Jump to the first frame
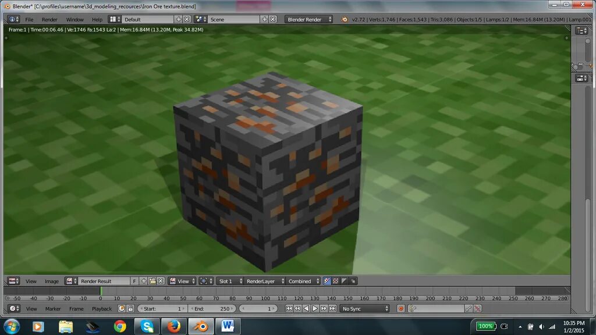The width and height of the screenshot is (596, 335). (289, 309)
